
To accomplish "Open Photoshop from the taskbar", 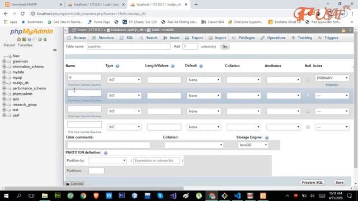I will [x=122, y=196].
